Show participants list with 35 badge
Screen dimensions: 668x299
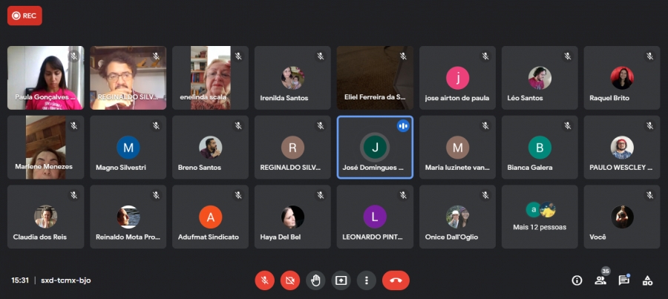pyautogui.click(x=600, y=280)
